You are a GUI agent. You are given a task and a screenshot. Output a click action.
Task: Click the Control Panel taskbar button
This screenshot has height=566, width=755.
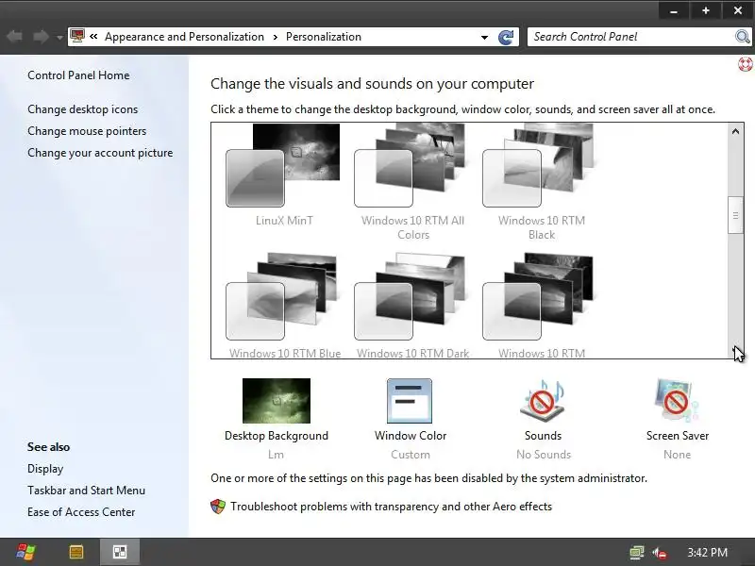(x=120, y=552)
